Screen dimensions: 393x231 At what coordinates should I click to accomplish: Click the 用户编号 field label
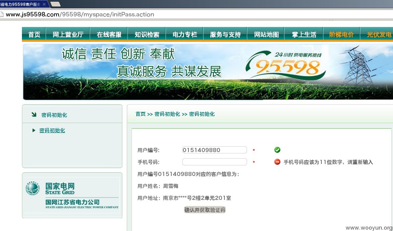[148, 150]
